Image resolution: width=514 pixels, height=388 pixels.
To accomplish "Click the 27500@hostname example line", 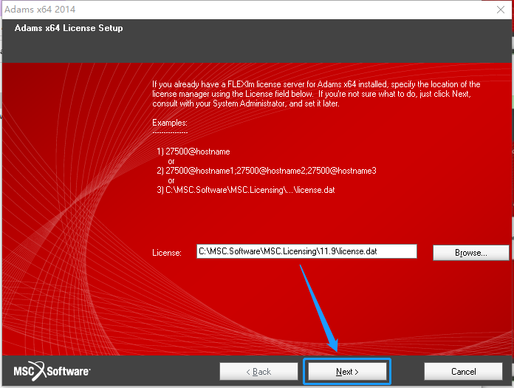I will pos(193,152).
